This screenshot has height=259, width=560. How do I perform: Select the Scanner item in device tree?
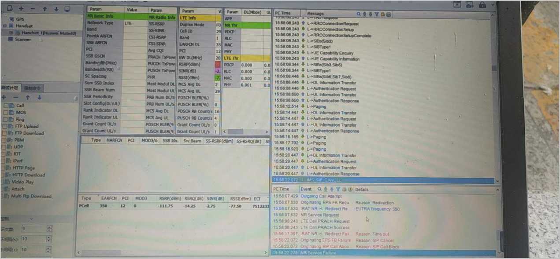point(23,39)
